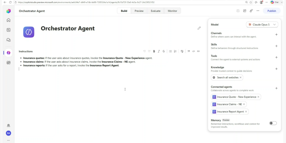This screenshot has width=286, height=143.
Task: Add a knowledge source with plus
Action: (276, 69)
